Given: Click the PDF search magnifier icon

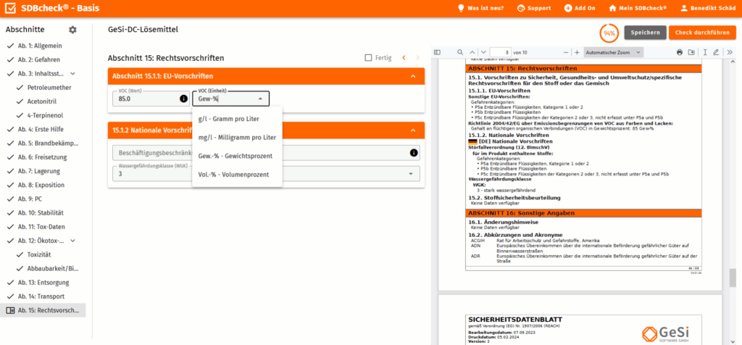Looking at the screenshot, I should (x=460, y=53).
